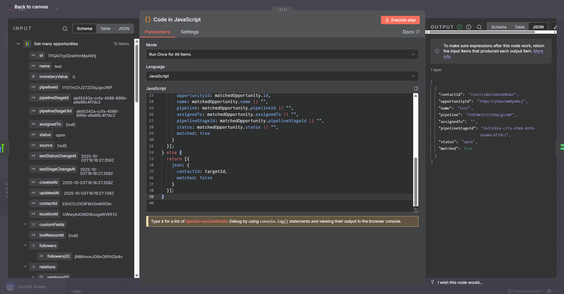Open the Language dropdown
Image resolution: width=564 pixels, height=294 pixels.
coord(282,76)
